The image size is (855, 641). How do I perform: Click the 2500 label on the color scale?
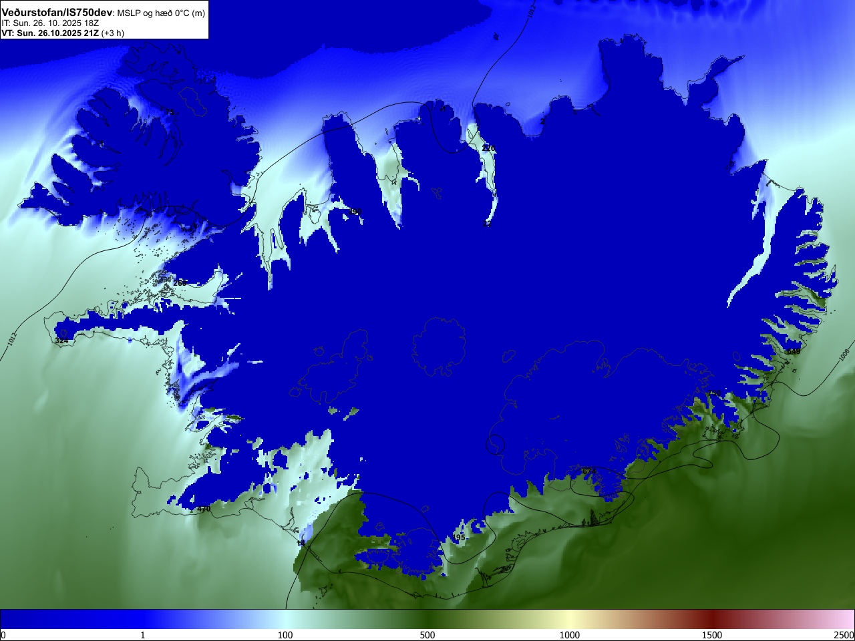pyautogui.click(x=844, y=635)
